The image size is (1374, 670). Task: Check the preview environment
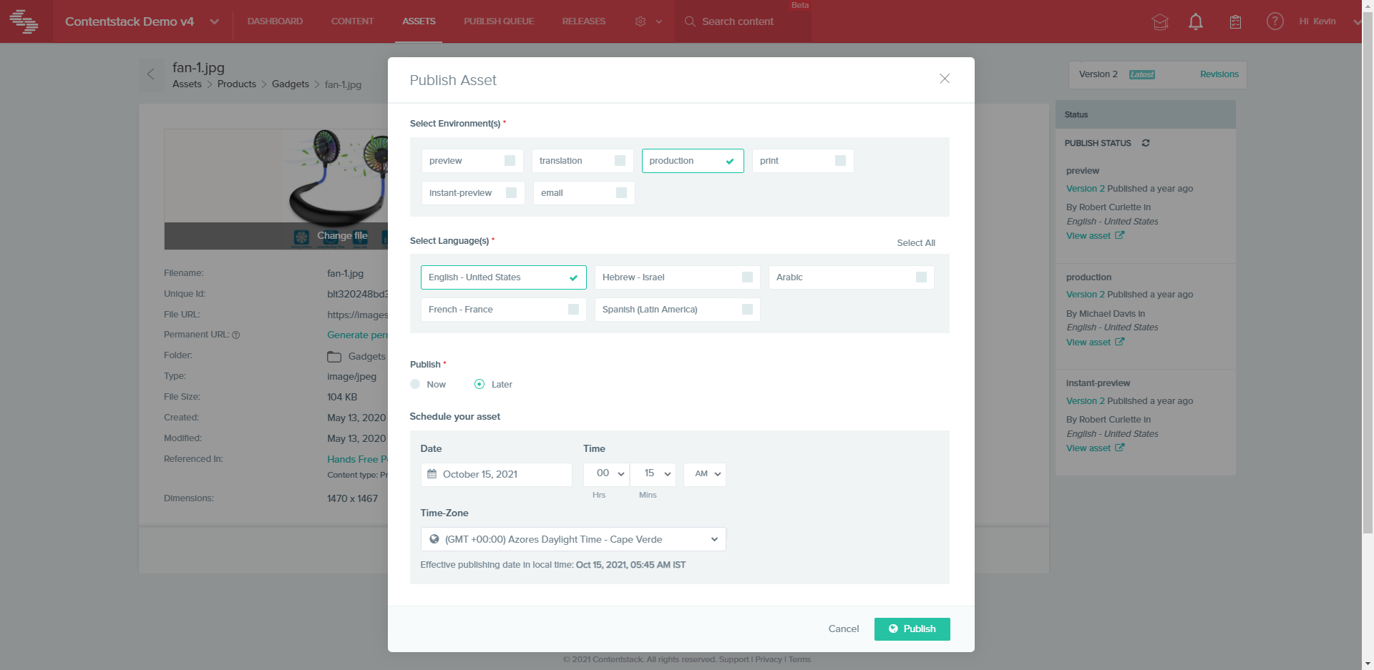pos(510,160)
